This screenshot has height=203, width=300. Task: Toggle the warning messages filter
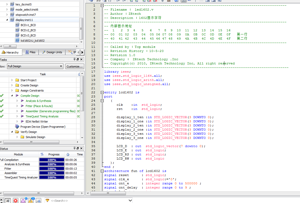31,200
